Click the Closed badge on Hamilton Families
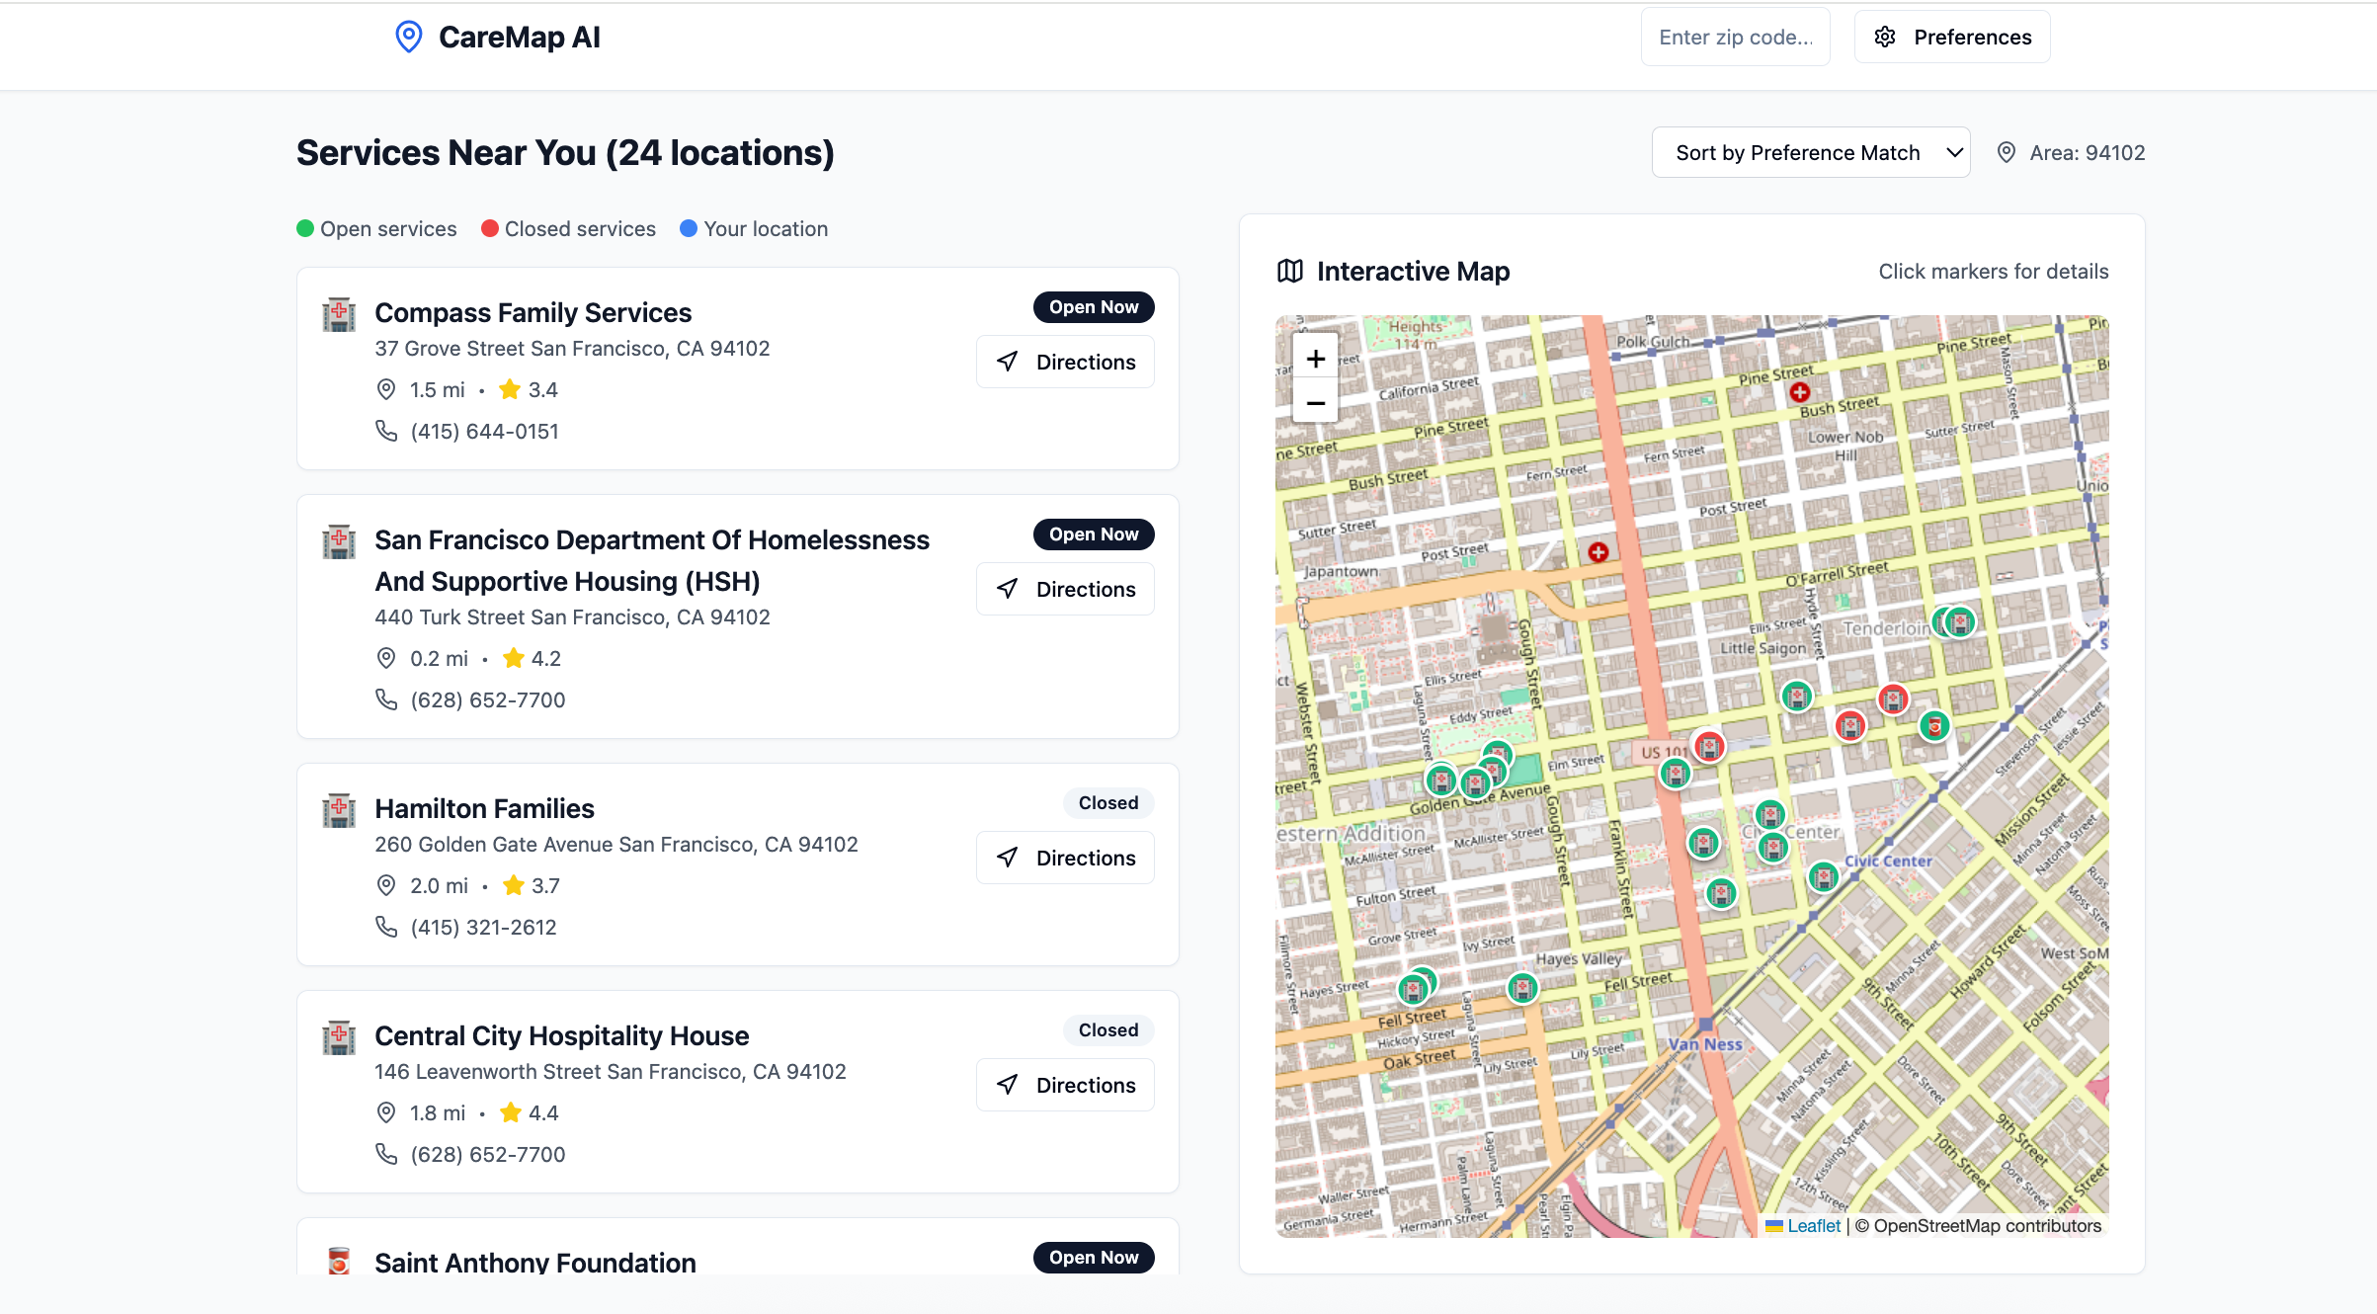Image resolution: width=2377 pixels, height=1314 pixels. coord(1107,803)
